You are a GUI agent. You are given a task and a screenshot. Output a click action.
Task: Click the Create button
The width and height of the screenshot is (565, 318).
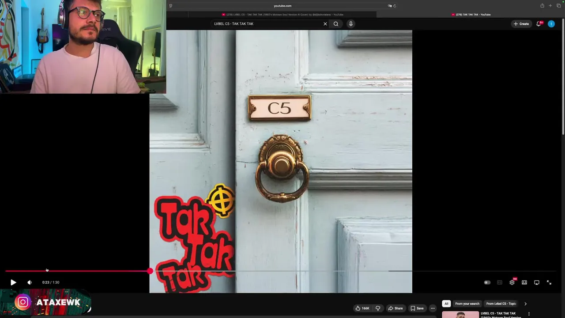(x=521, y=24)
